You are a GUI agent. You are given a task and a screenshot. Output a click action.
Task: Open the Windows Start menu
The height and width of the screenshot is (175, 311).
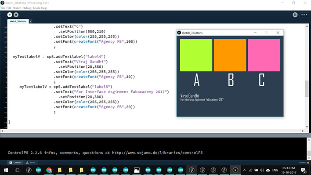coord(6,170)
